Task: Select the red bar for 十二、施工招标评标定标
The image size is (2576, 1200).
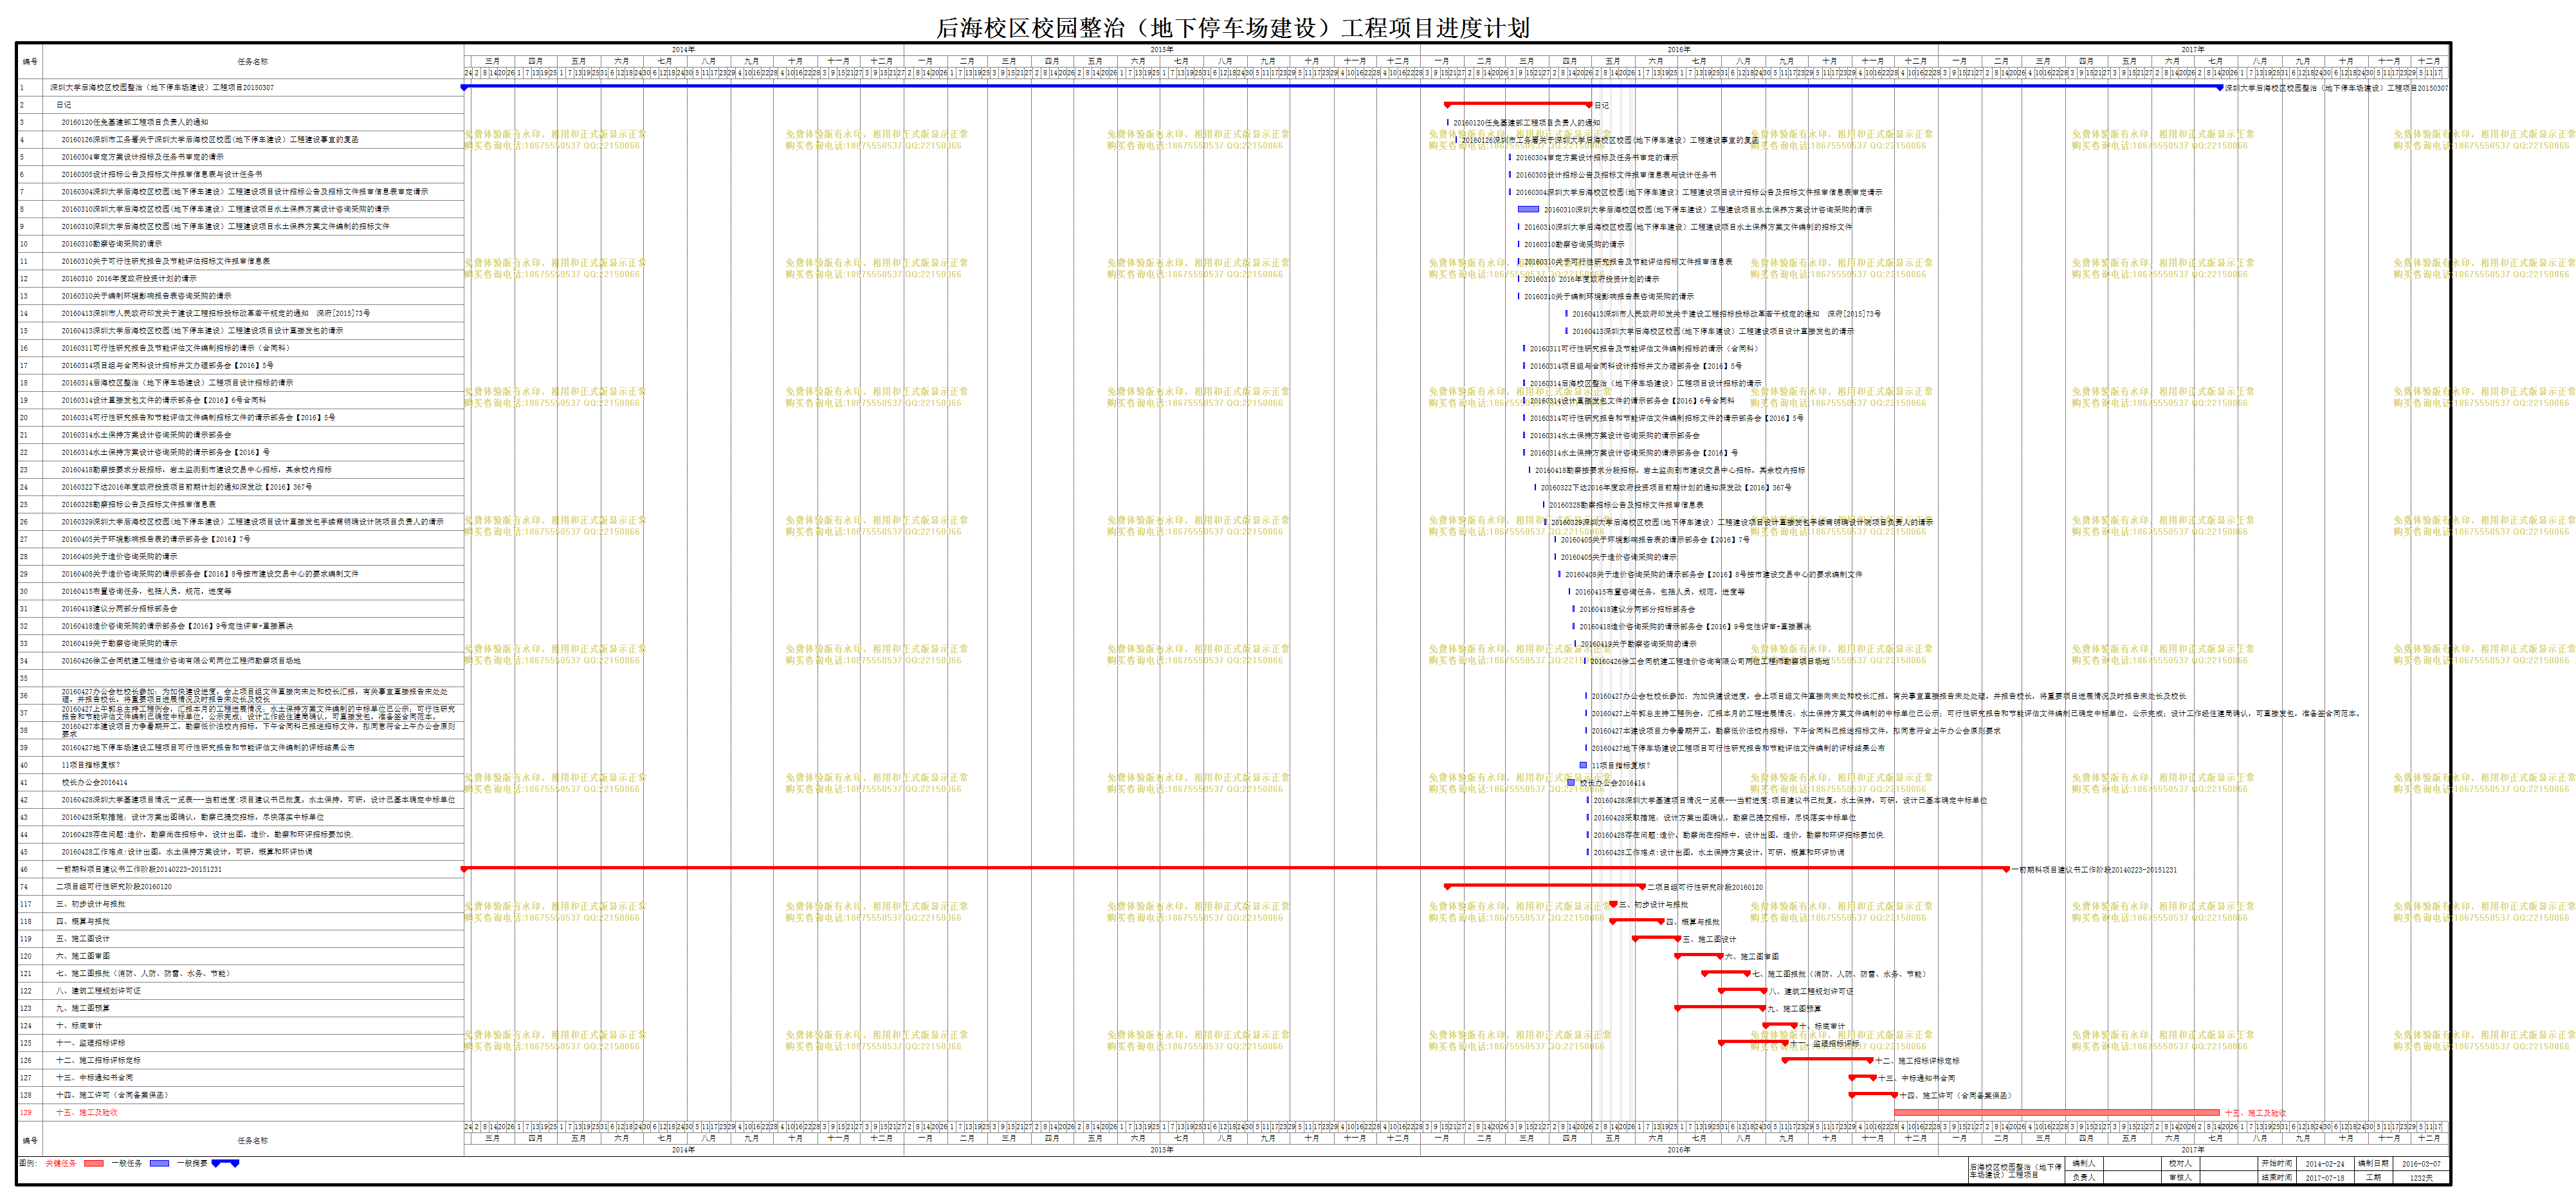Action: (x=1827, y=1060)
